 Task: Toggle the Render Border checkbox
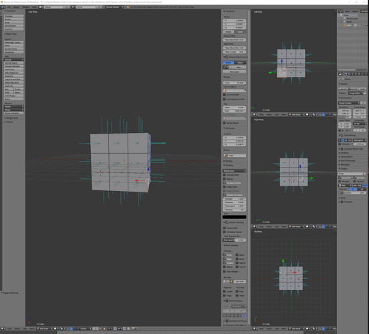point(224,123)
